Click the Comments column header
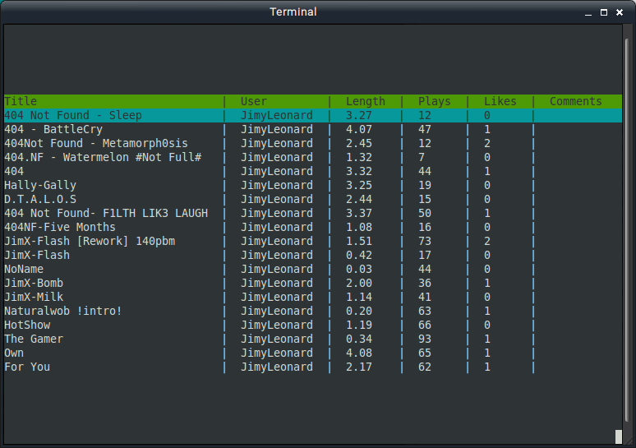The image size is (636, 448). [575, 101]
